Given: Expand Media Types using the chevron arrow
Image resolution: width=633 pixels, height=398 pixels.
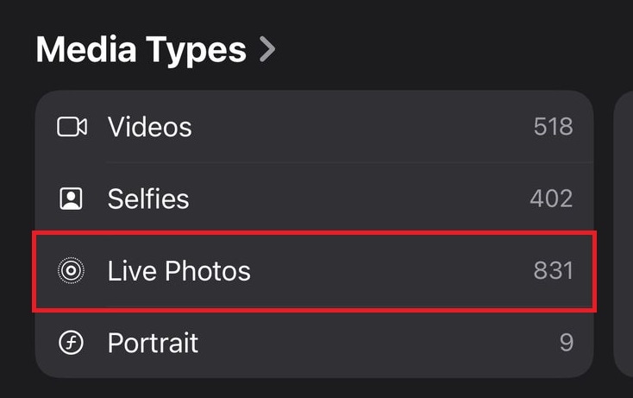Looking at the screenshot, I should point(267,50).
